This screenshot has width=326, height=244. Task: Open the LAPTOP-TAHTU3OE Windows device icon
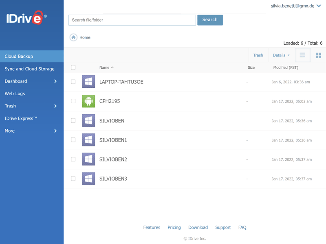click(88, 82)
